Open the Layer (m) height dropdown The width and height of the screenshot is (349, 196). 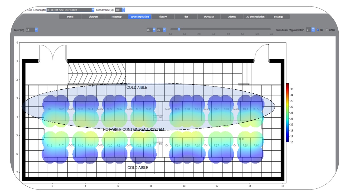tap(36, 30)
